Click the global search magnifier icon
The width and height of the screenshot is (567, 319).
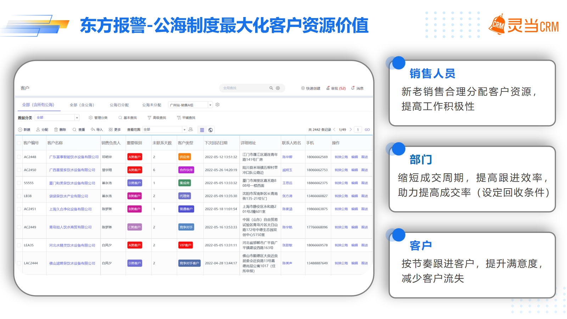pos(271,88)
